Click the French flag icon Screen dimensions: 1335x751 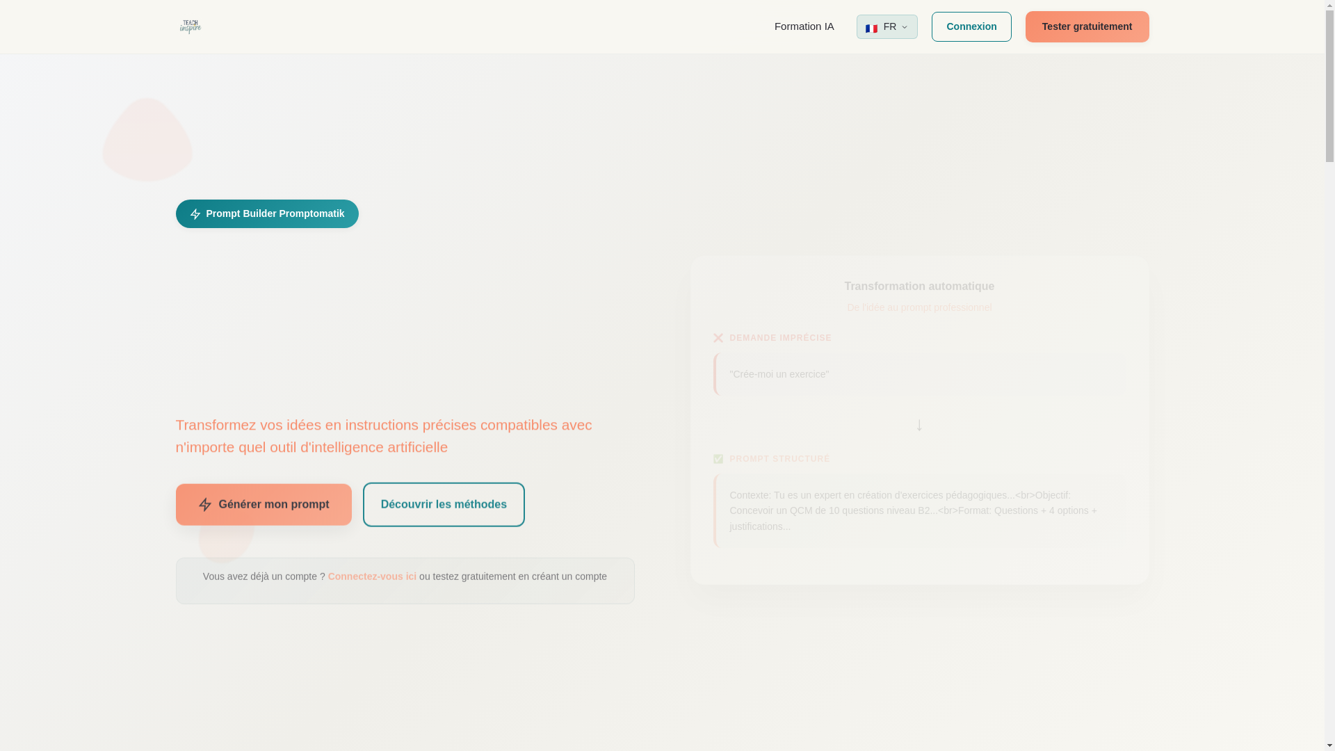[871, 28]
